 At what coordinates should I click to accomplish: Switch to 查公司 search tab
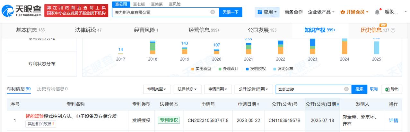tap(121, 4)
